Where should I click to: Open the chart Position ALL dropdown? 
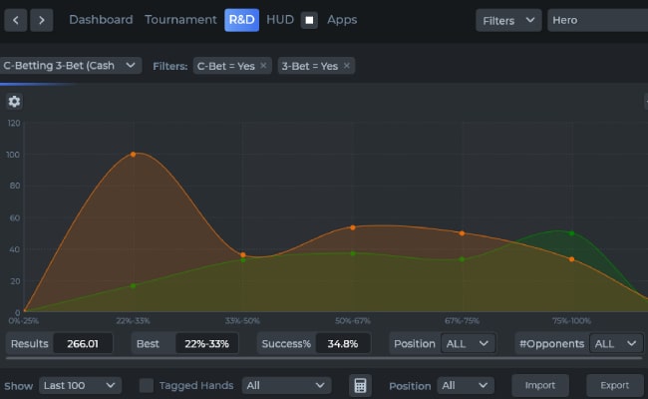(x=468, y=343)
